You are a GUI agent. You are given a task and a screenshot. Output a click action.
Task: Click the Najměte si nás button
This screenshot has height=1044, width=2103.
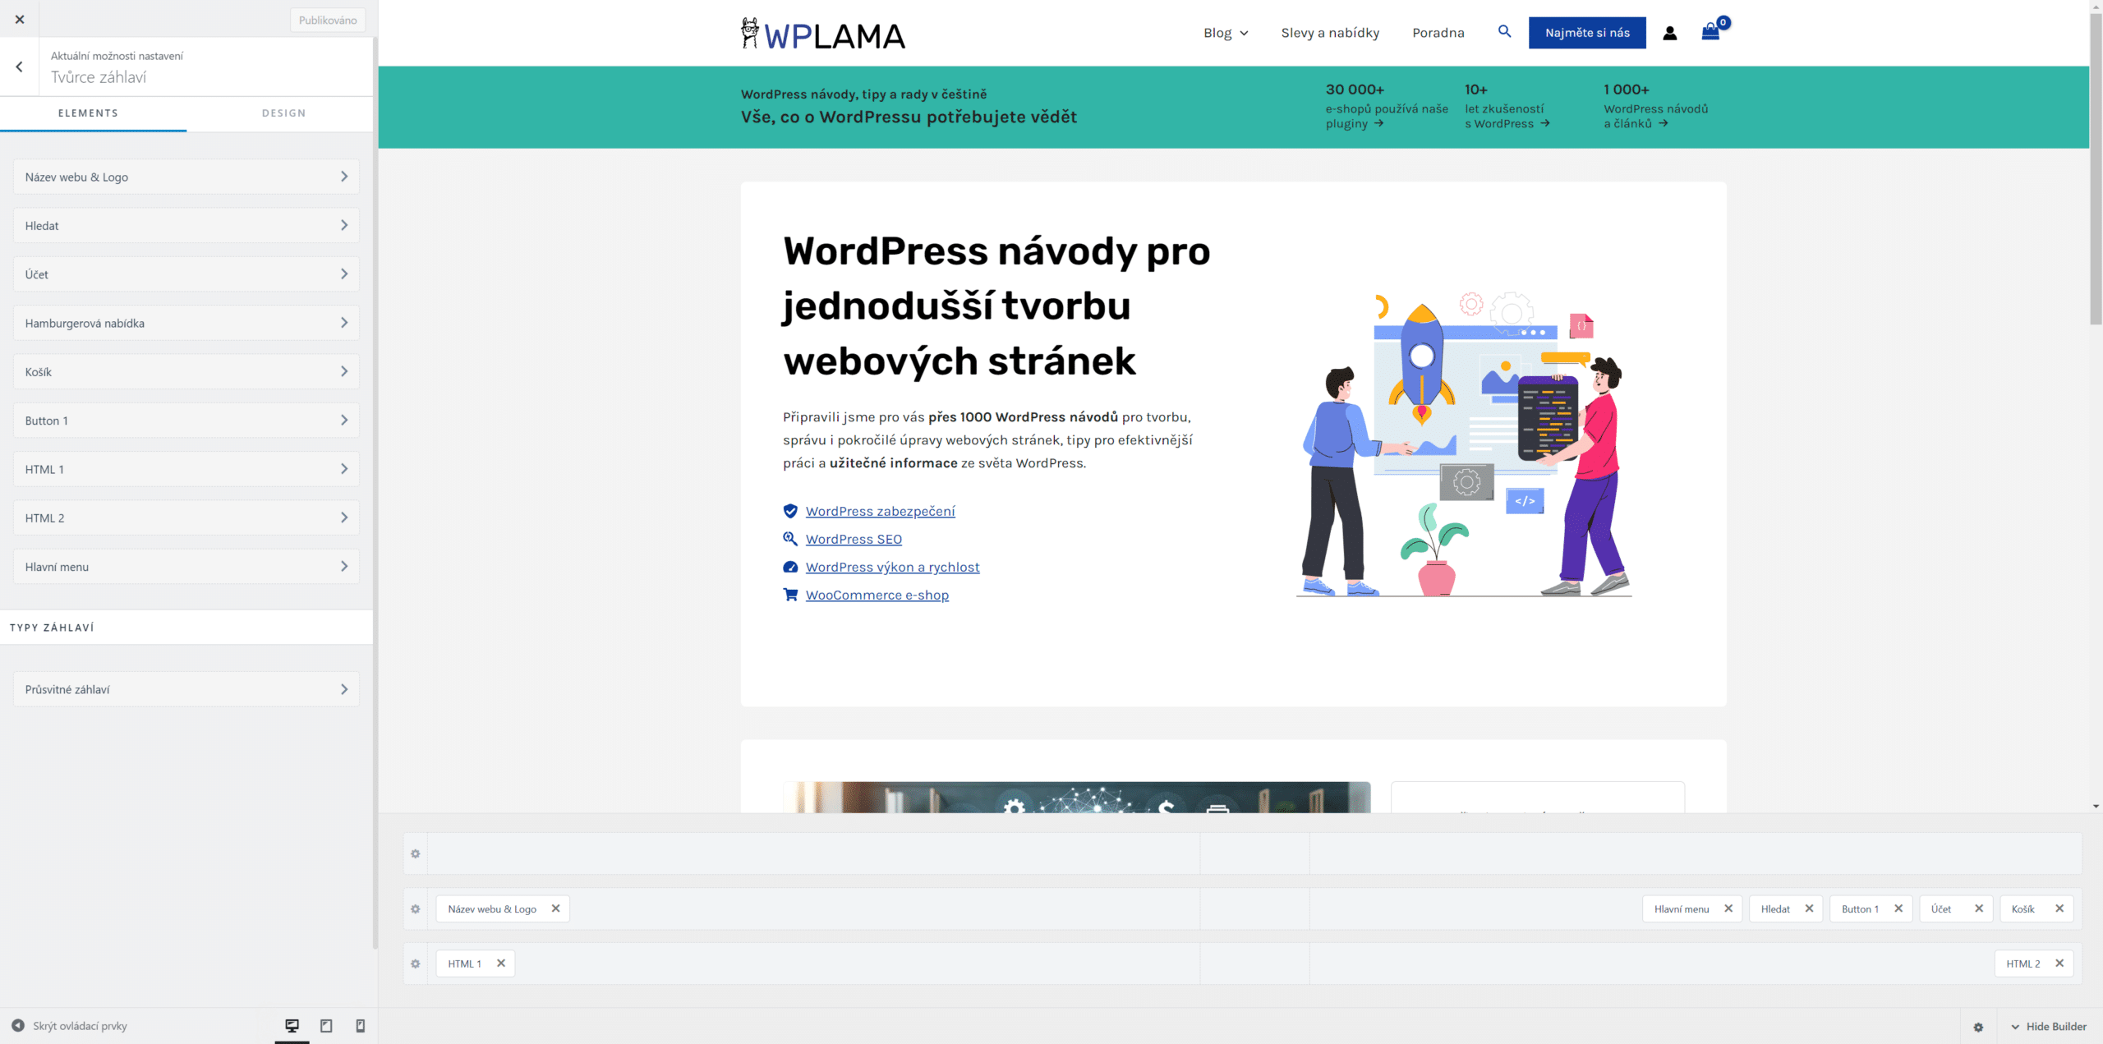pyautogui.click(x=1587, y=33)
